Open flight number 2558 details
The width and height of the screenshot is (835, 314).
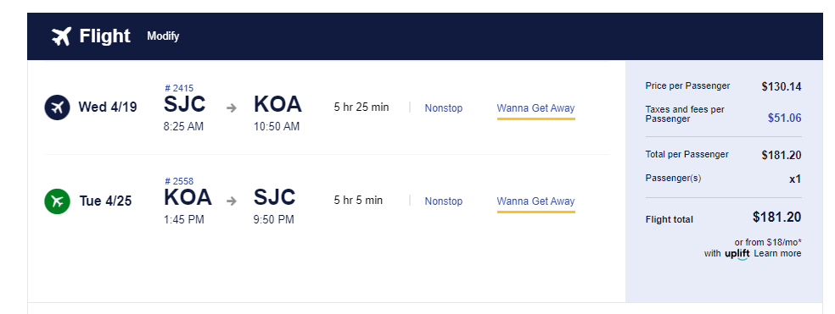pyautogui.click(x=179, y=181)
